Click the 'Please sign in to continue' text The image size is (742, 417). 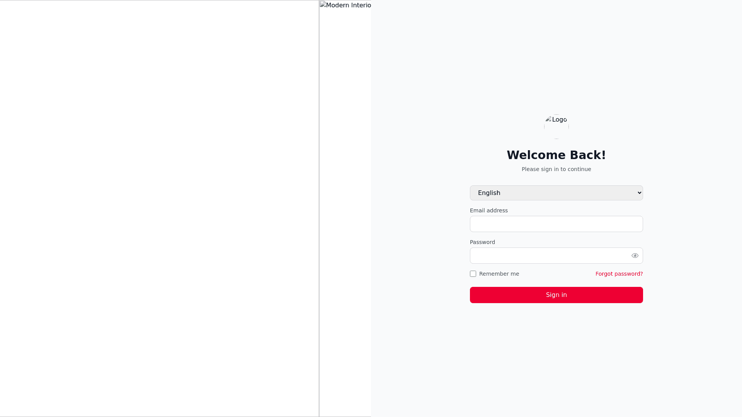[x=556, y=169]
